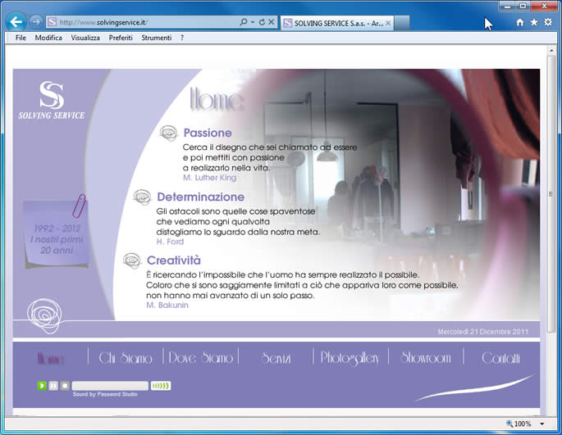The width and height of the screenshot is (562, 435).
Task: Open Favorites star icon
Action: (x=534, y=23)
